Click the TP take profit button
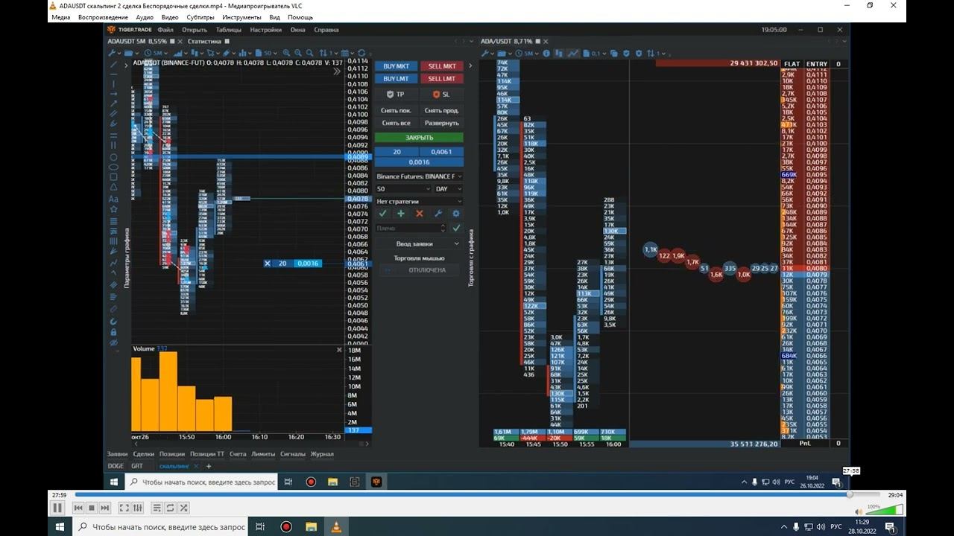 coord(396,95)
